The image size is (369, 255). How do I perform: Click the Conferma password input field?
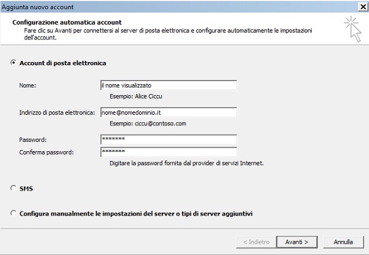[169, 152]
